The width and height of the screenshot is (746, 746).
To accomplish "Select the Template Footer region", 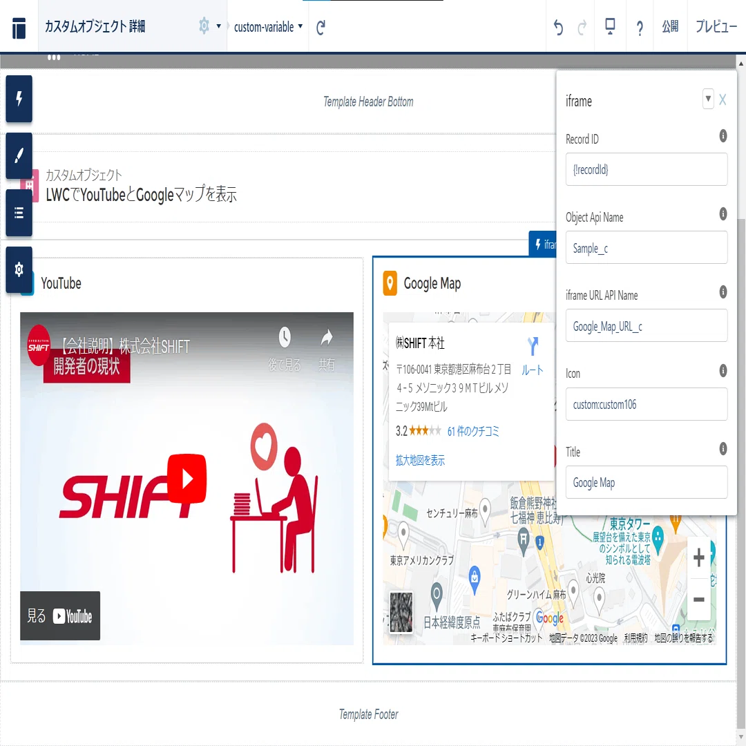I will click(368, 714).
